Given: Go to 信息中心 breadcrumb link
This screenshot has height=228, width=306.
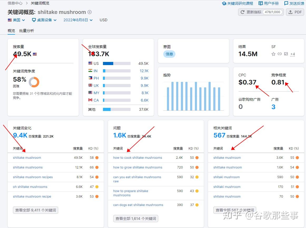Looking at the screenshot, I should (15, 3).
